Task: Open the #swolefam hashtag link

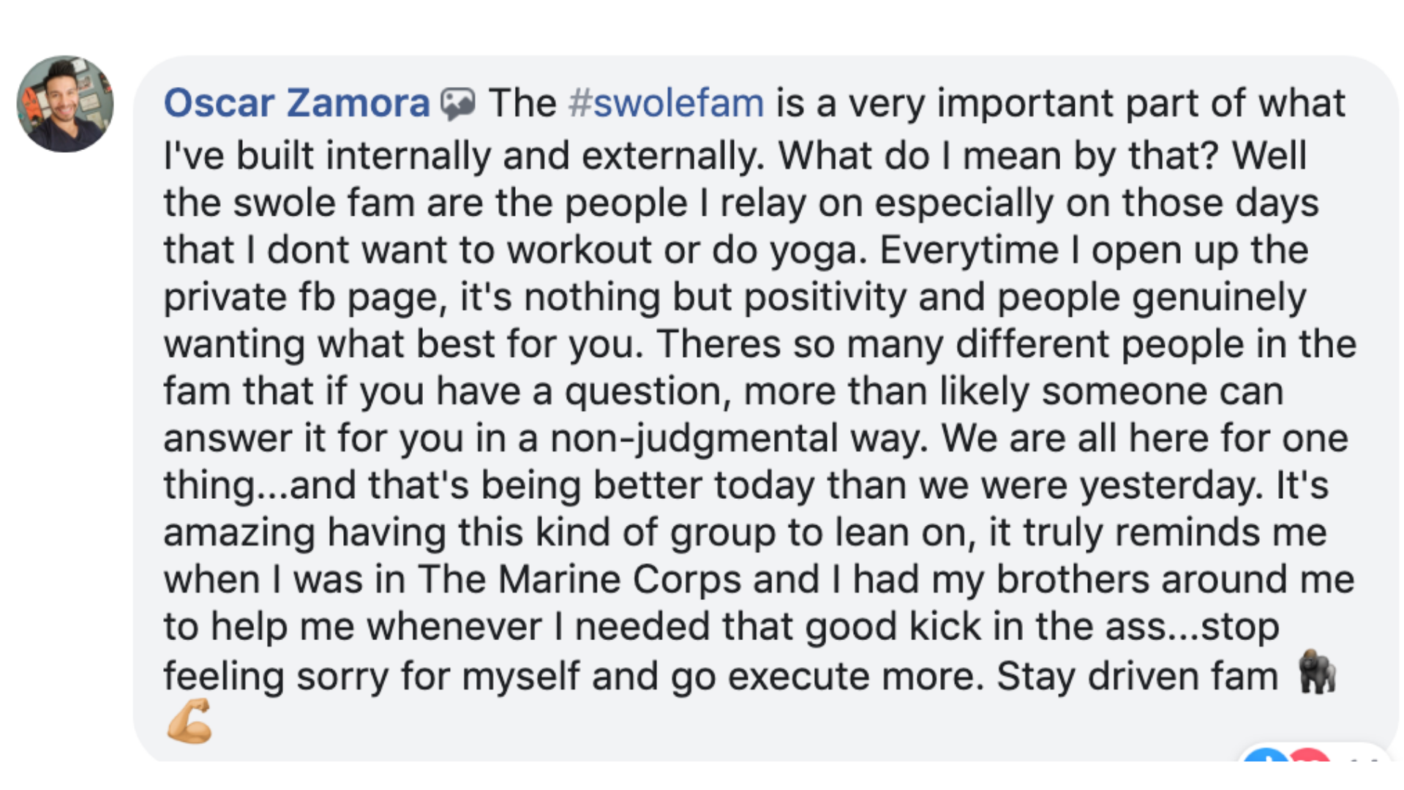Action: click(x=666, y=102)
